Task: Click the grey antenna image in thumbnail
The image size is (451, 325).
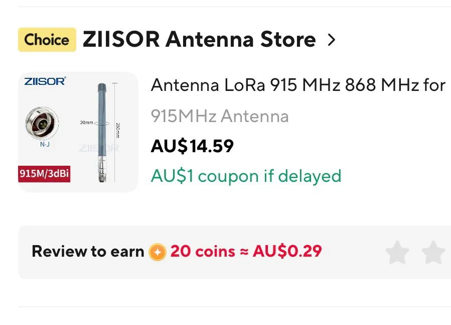Action: [102, 133]
